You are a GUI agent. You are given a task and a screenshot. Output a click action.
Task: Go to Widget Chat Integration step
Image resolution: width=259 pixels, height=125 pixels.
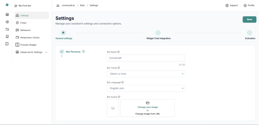point(158,33)
